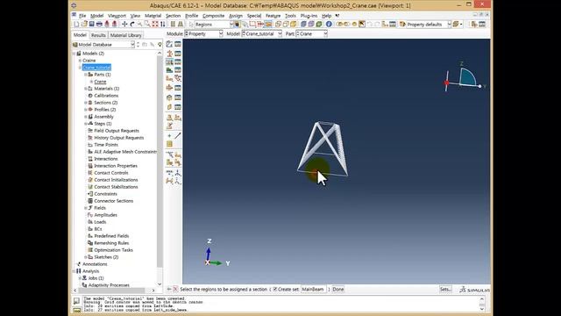This screenshot has height=316, width=561.
Task: Open the Module dropdown showing Property
Action: pyautogui.click(x=203, y=33)
